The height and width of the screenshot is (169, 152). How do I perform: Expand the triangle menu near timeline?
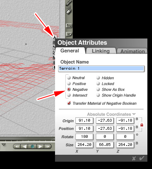point(4,145)
